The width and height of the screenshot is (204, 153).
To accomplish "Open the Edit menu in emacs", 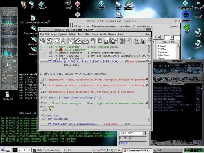I will point(47,34).
